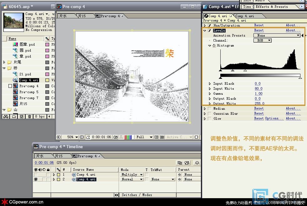Switch to the 片15 timeline tab
307x206 pixels.
58,156
